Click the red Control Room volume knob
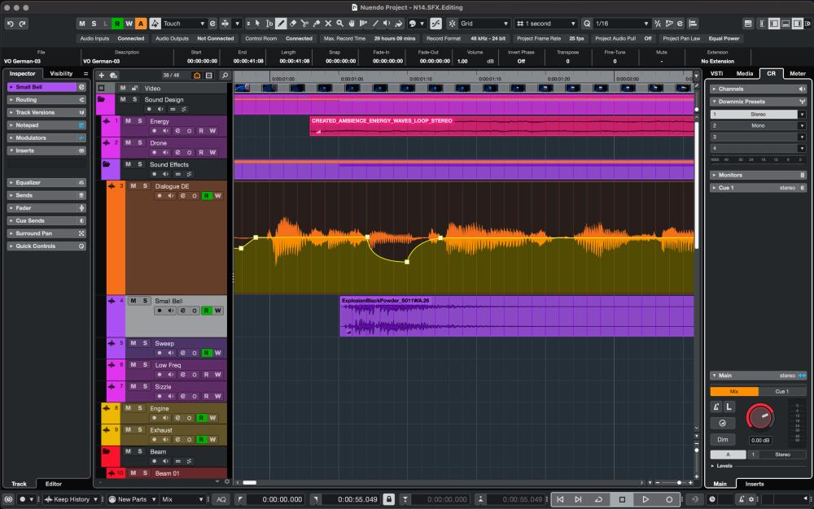Image resolution: width=814 pixels, height=509 pixels. pyautogui.click(x=760, y=418)
